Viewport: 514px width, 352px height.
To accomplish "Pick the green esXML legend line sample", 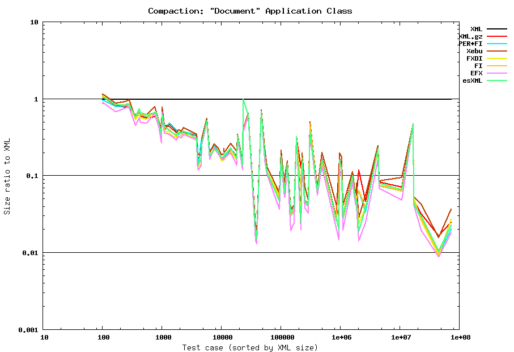I will [x=496, y=80].
